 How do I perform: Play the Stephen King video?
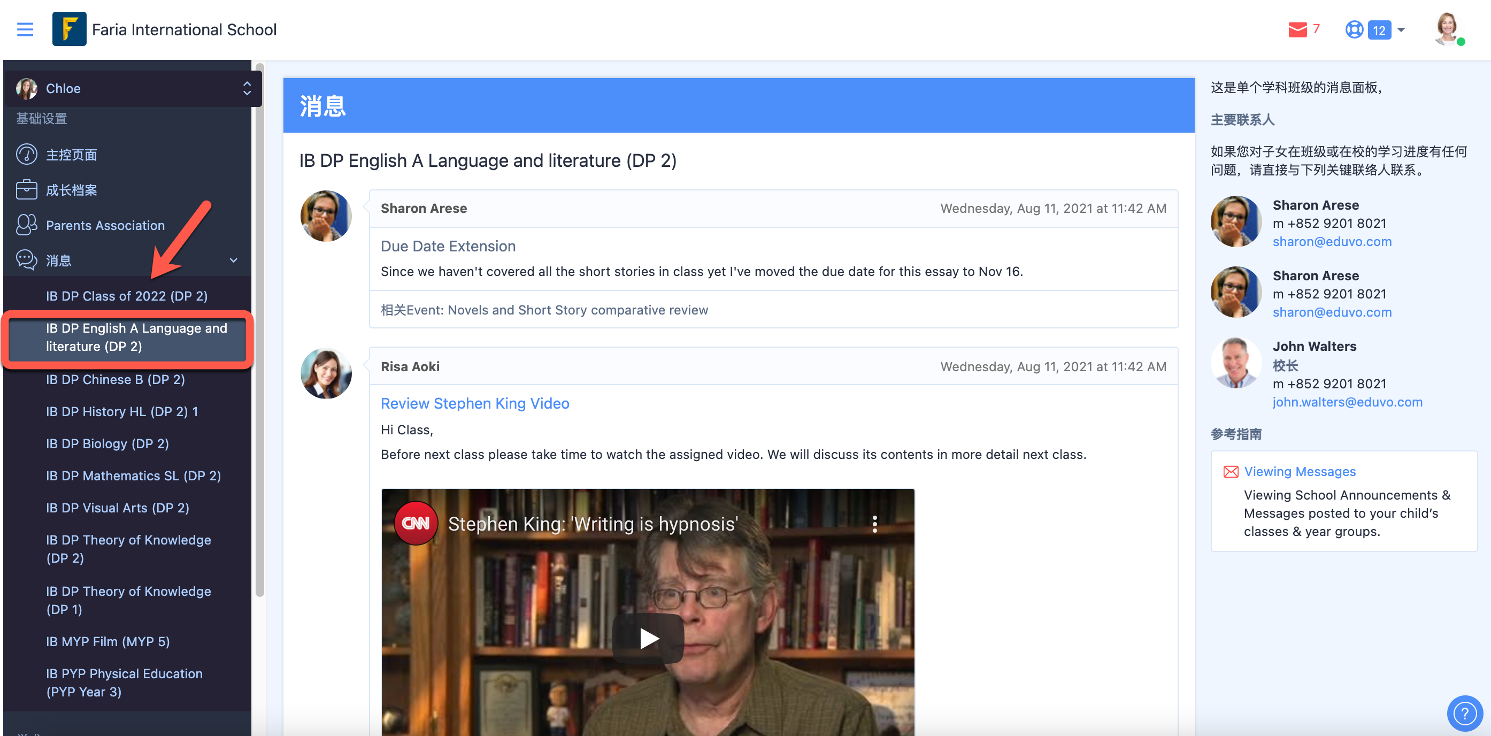point(648,639)
